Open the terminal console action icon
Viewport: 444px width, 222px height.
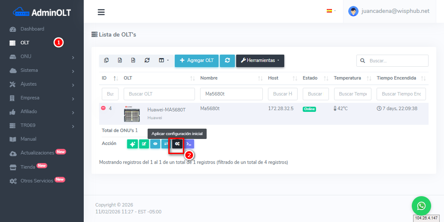point(189,144)
